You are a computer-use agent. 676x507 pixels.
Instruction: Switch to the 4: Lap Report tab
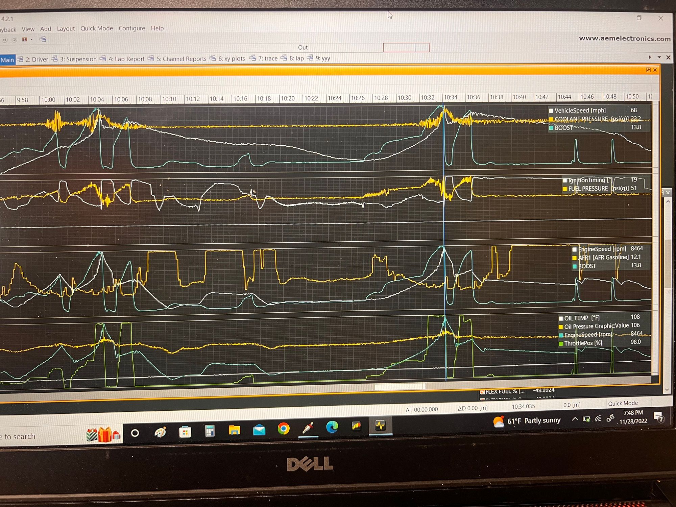click(x=126, y=59)
